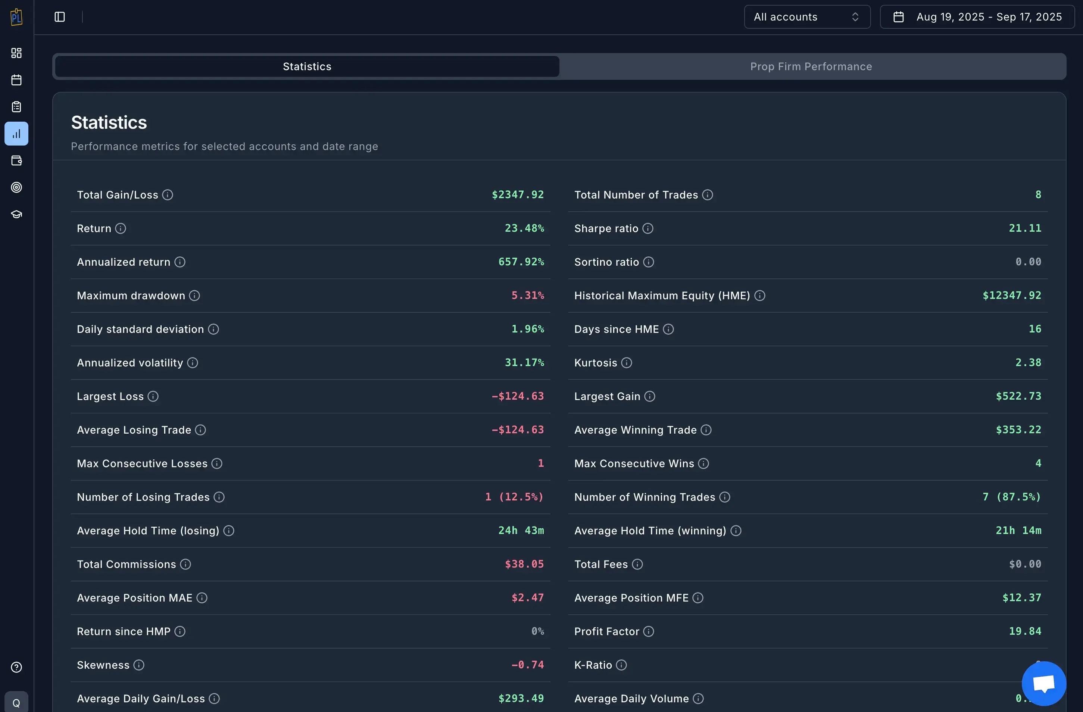Select the goals target icon in sidebar
This screenshot has height=712, width=1083.
click(16, 187)
